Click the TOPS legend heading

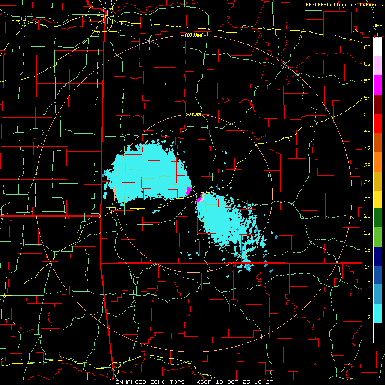[x=376, y=25]
